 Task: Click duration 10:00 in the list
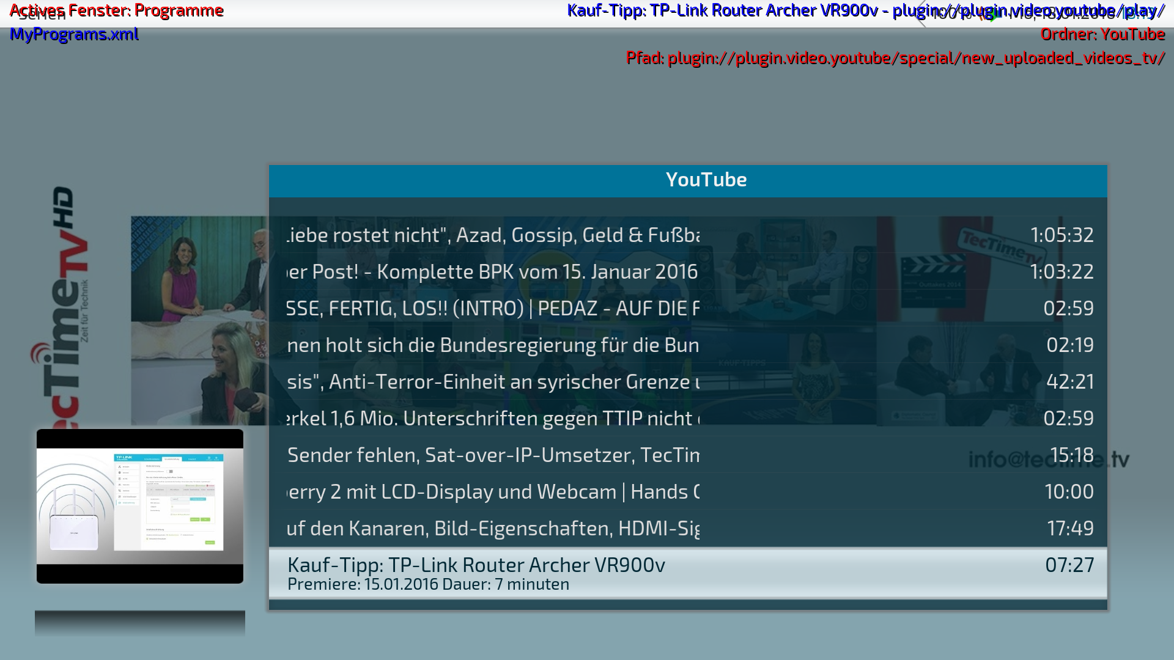tap(1069, 492)
